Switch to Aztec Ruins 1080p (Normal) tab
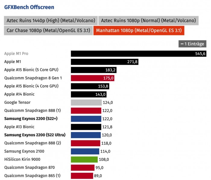Image resolution: width=211 pixels, height=180 pixels. (148, 21)
